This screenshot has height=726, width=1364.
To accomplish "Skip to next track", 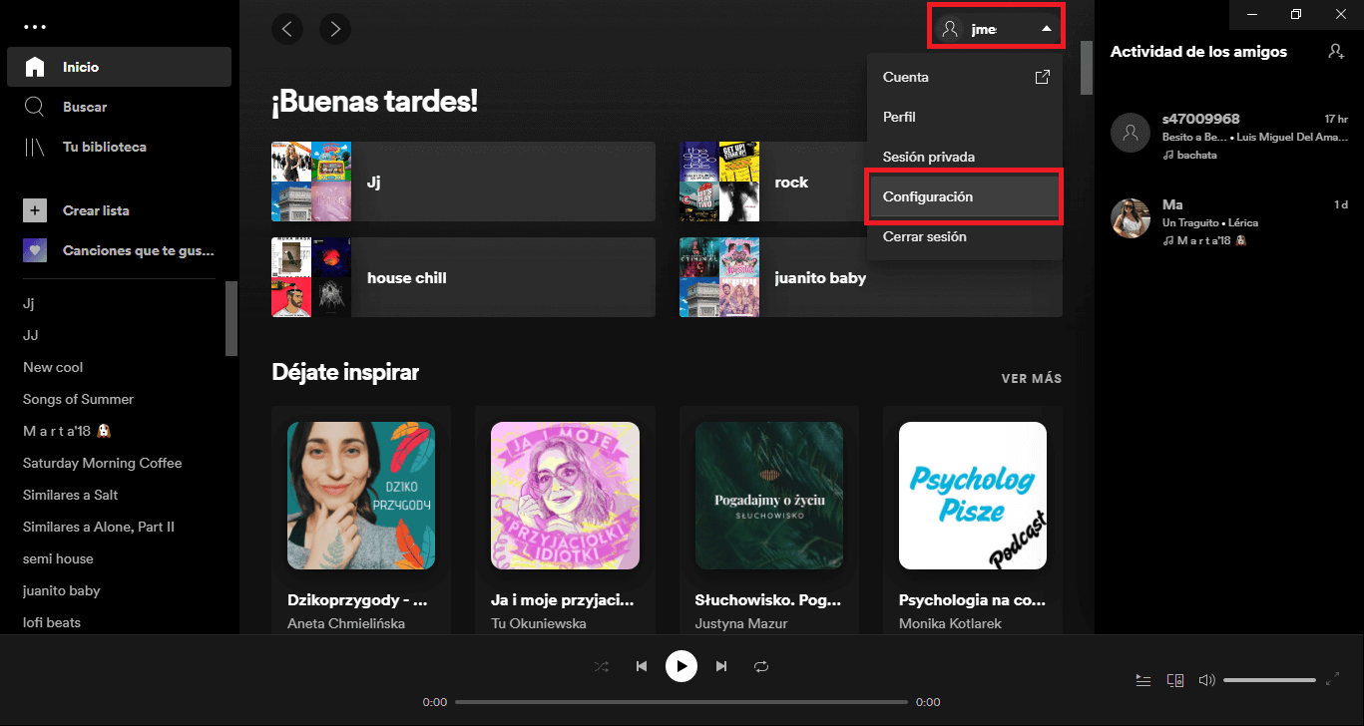I will tap(721, 666).
